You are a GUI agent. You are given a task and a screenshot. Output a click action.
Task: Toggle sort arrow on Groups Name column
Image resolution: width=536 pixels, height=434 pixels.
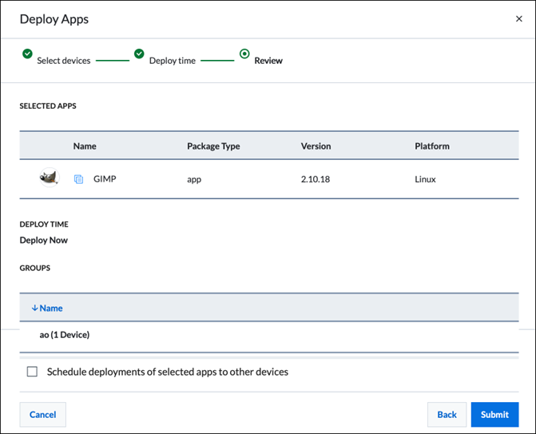34,308
